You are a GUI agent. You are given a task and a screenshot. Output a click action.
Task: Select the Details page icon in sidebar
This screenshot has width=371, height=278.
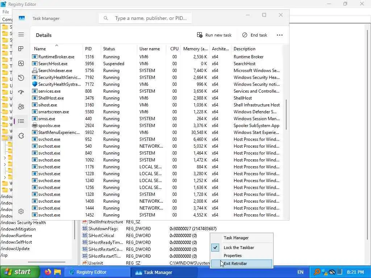[x=21, y=121]
